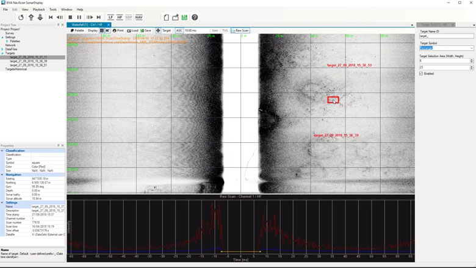Click the green save project icon
Image resolution: width=476 pixels, height=268 pixels.
click(184, 18)
